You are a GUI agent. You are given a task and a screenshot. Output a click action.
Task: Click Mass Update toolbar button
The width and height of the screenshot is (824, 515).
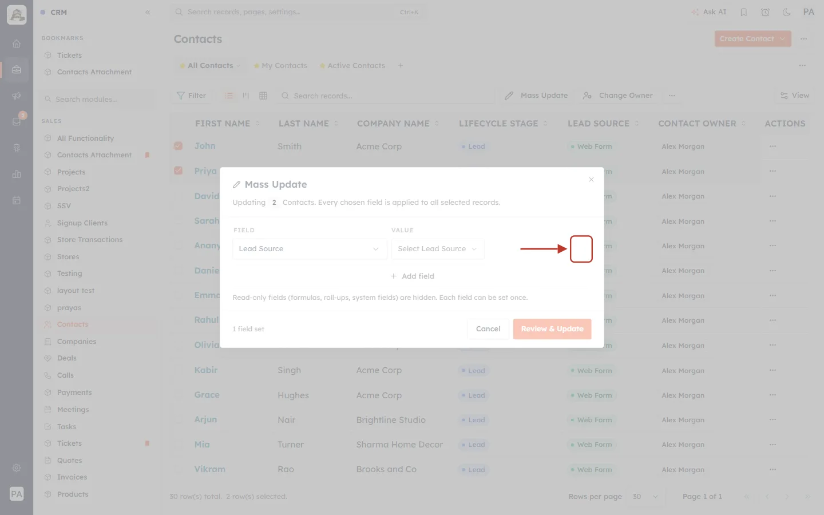536,96
